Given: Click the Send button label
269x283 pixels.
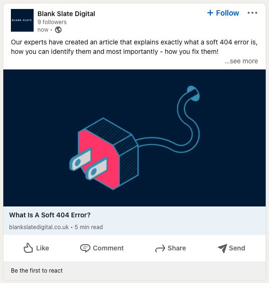Looking at the screenshot, I should (237, 248).
